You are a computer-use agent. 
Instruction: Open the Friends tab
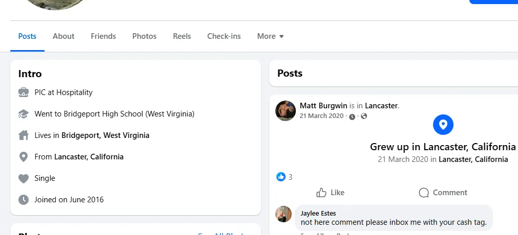(x=103, y=36)
